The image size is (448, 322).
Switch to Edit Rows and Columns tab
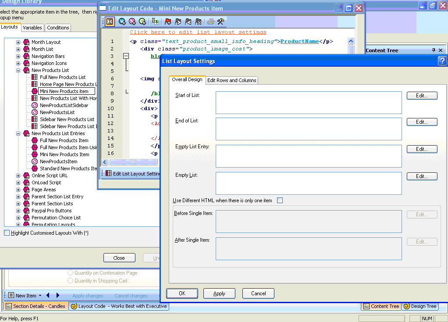[232, 80]
